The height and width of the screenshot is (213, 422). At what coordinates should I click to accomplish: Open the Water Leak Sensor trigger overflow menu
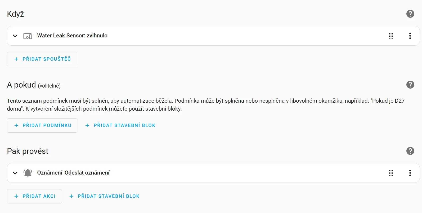[x=410, y=36]
